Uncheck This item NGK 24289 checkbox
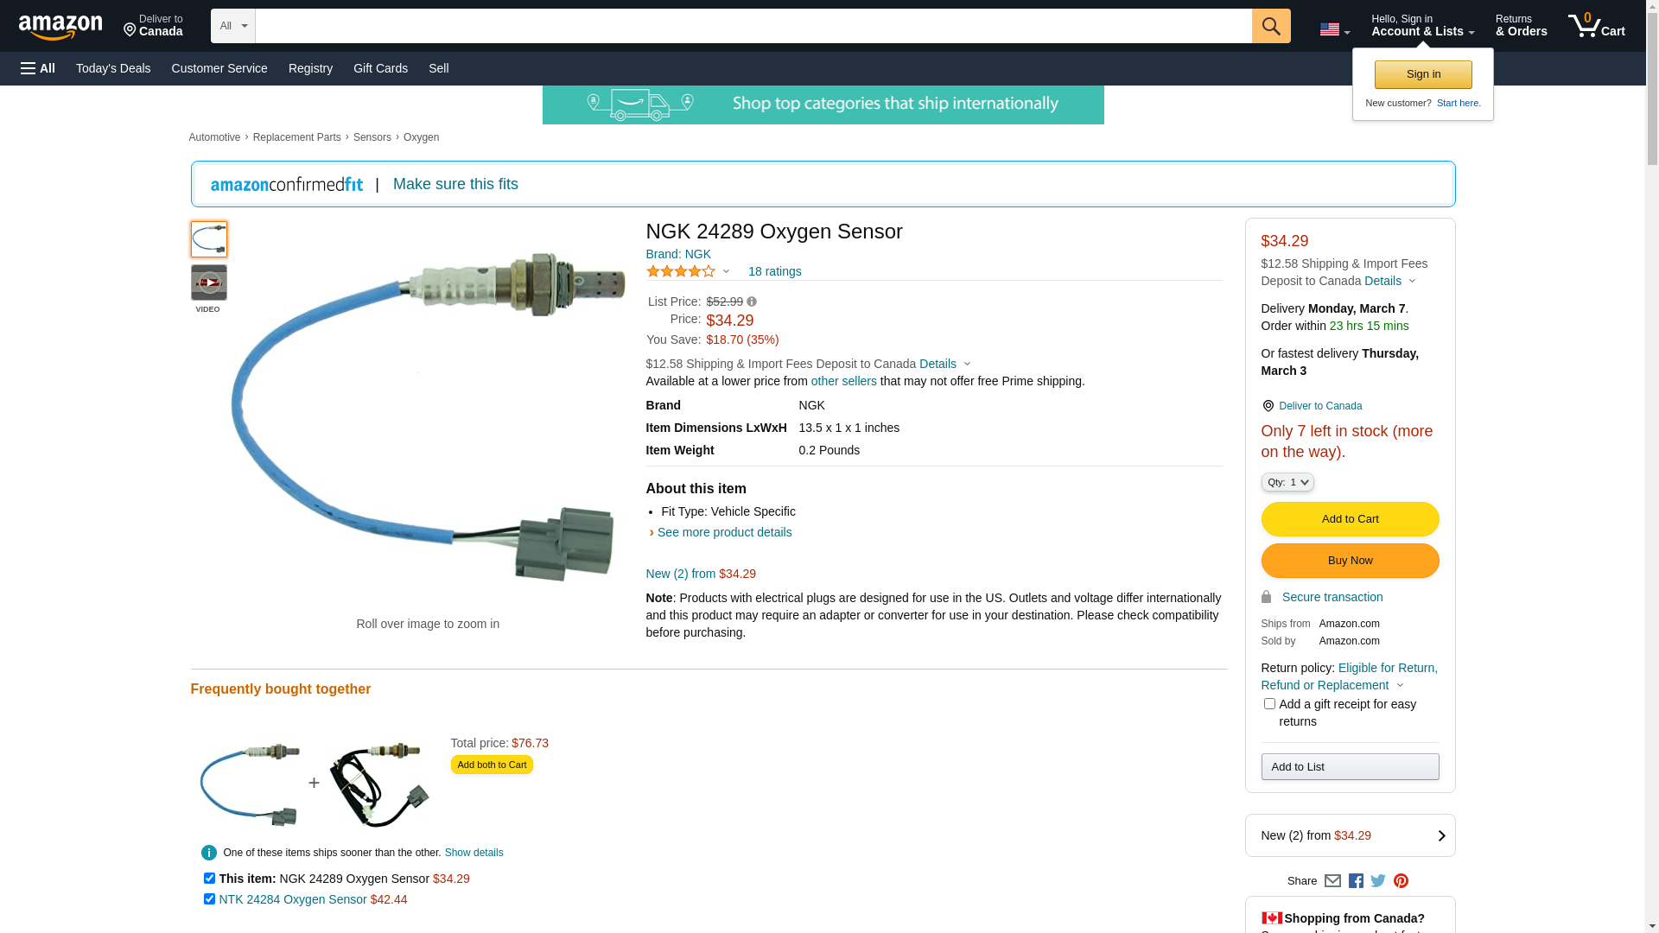Viewport: 1659px width, 933px height. (209, 879)
